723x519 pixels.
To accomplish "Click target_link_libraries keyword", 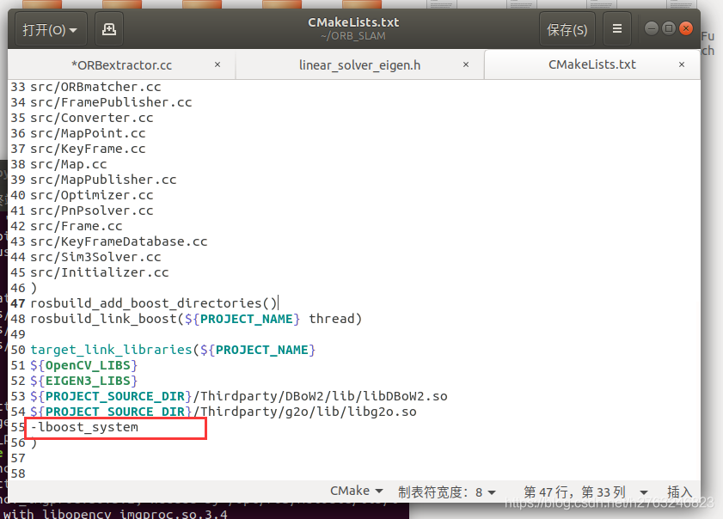I will (111, 350).
